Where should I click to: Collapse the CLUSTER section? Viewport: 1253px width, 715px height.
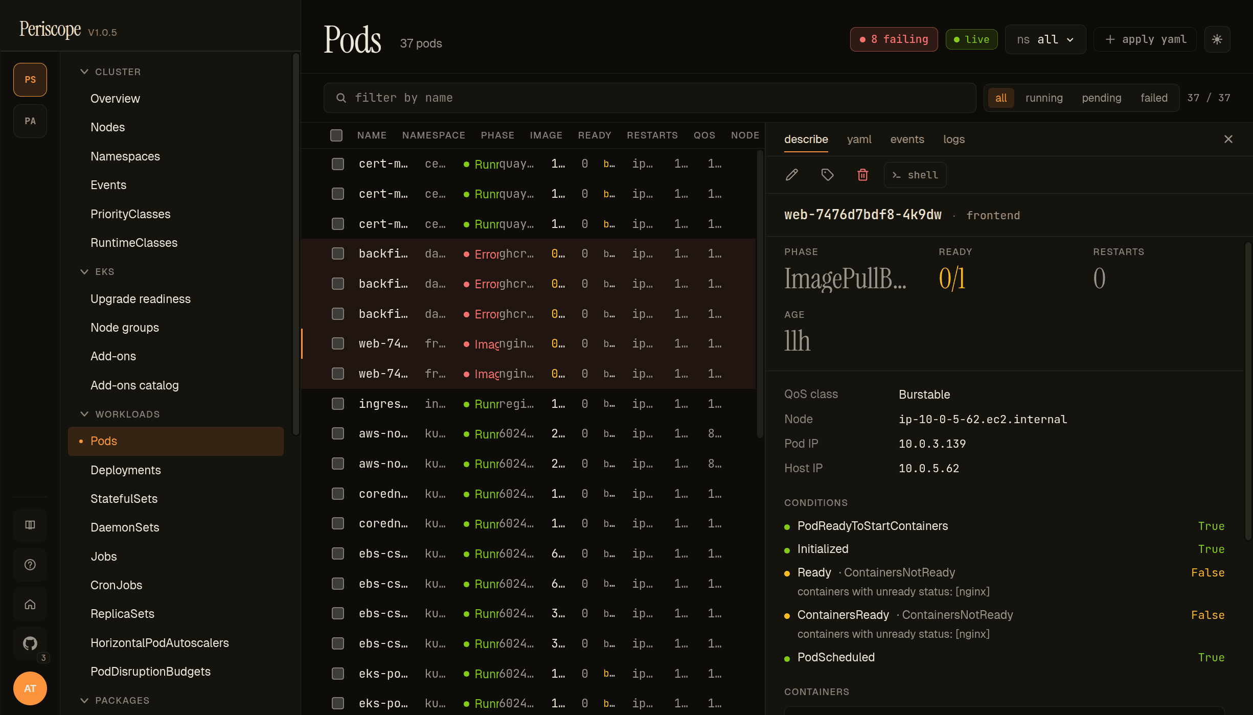click(110, 72)
